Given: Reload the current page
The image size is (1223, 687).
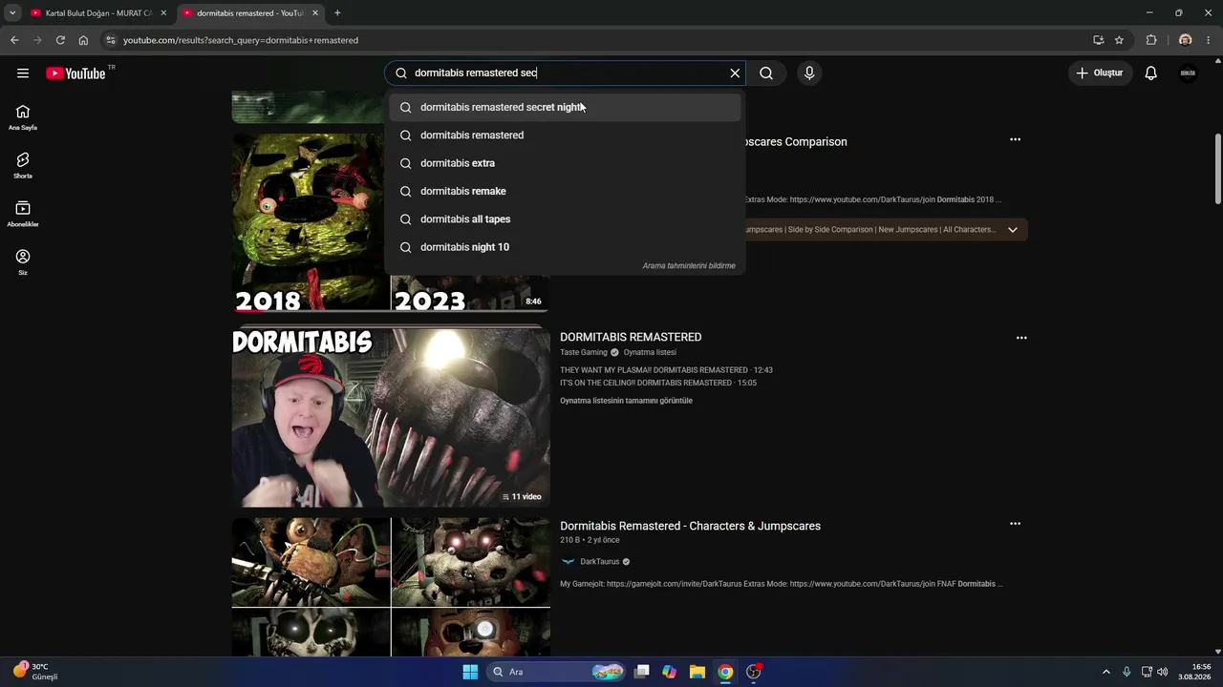Looking at the screenshot, I should click(60, 40).
